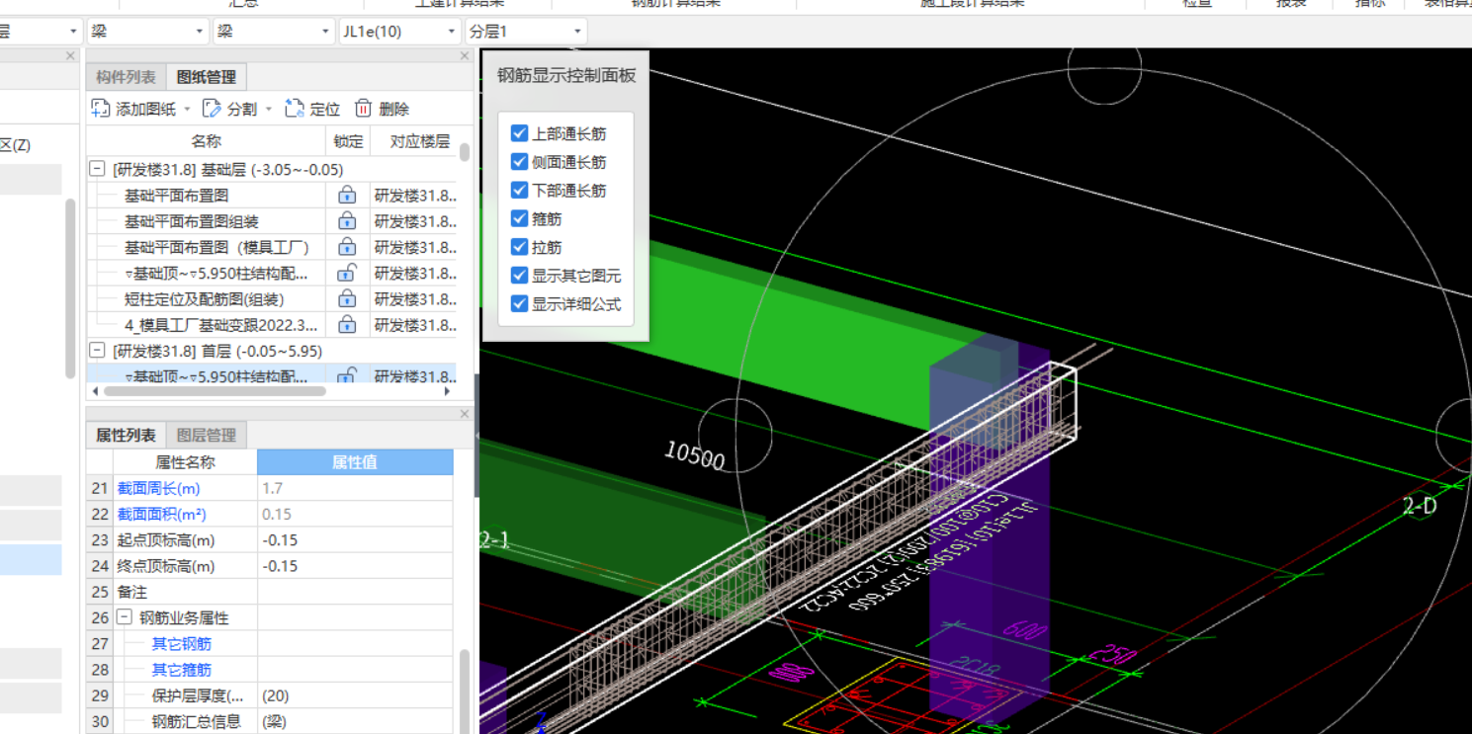Toggle lock icon for 基础平面布置图 row
The height and width of the screenshot is (734, 1472).
(347, 196)
